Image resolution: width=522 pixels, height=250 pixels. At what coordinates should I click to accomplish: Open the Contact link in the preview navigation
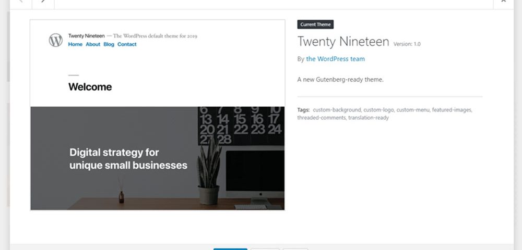(x=127, y=44)
